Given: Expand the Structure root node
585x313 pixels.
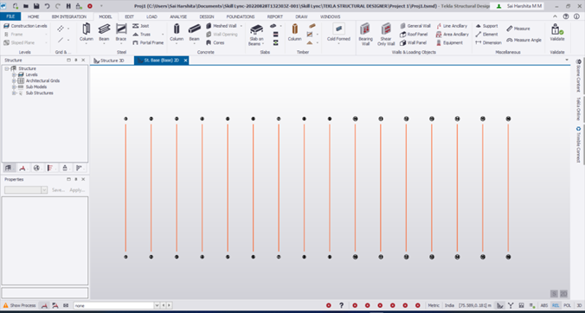Looking at the screenshot, I should 7,68.
